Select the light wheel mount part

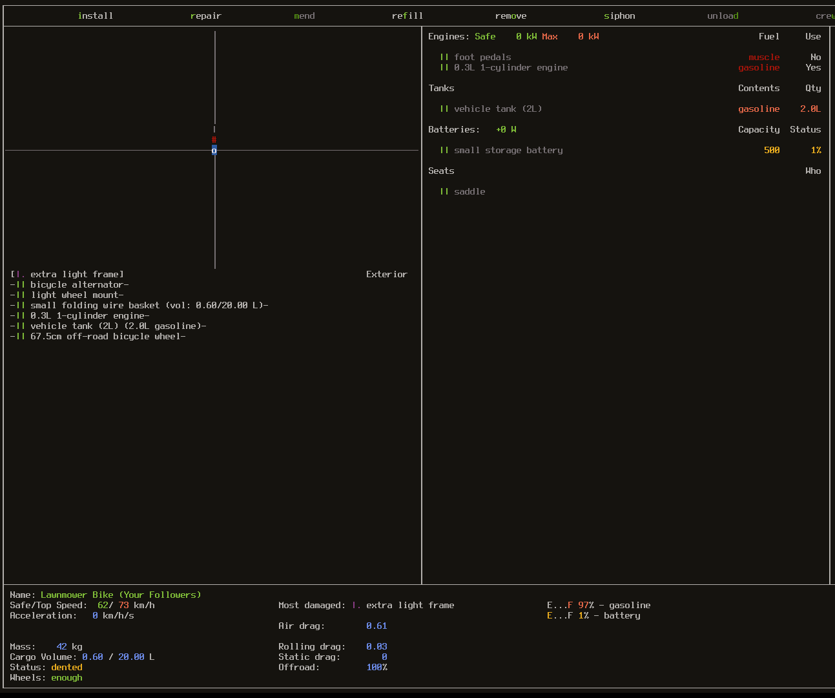[x=67, y=295]
